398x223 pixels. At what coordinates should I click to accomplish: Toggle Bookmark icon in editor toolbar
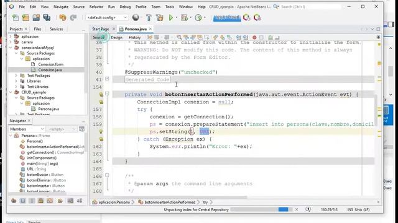tap(229, 37)
